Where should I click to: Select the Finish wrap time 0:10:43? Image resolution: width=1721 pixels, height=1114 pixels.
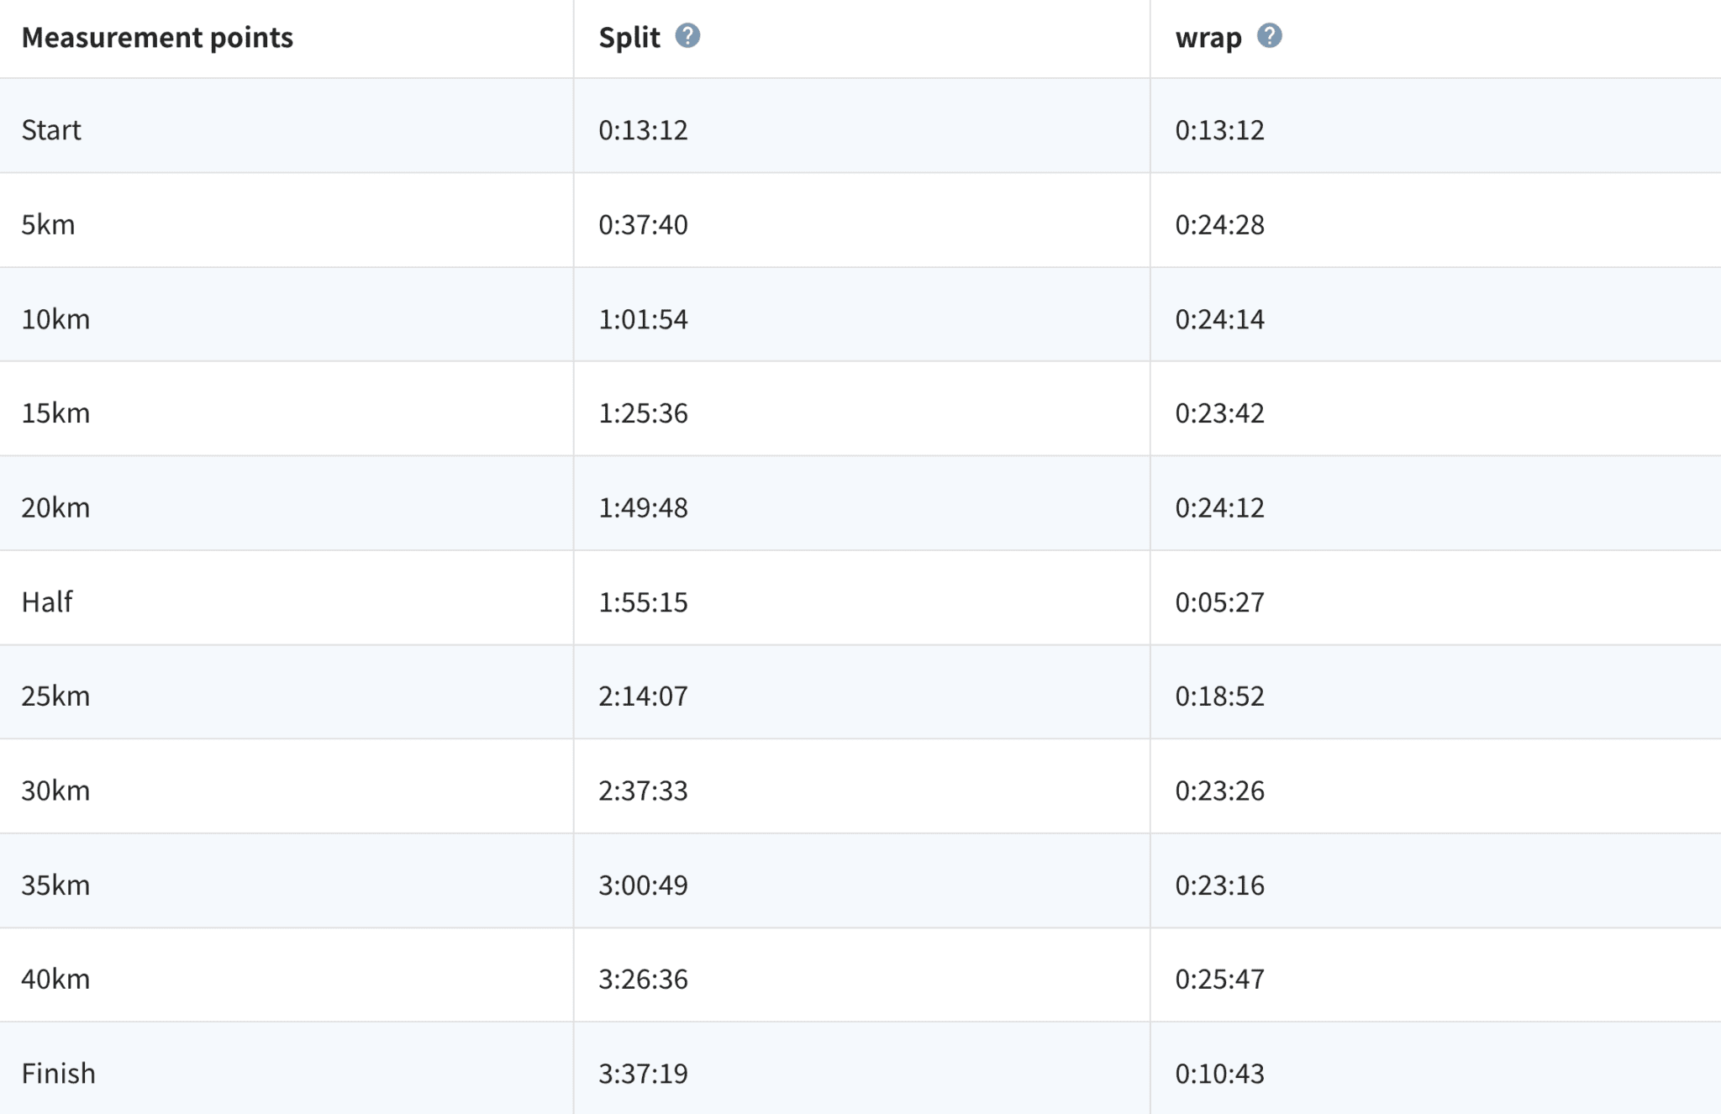point(1219,1074)
